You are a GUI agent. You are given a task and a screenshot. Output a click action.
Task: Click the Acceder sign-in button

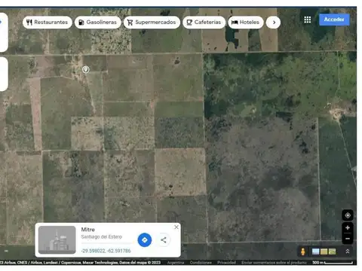(x=334, y=20)
